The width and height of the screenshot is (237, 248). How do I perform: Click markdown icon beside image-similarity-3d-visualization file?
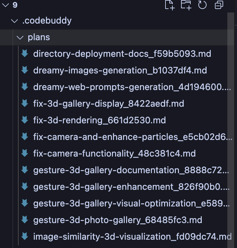(25, 237)
